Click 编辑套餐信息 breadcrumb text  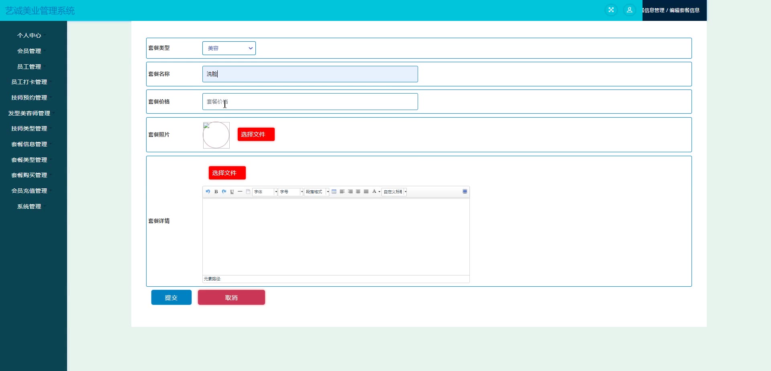tap(685, 10)
